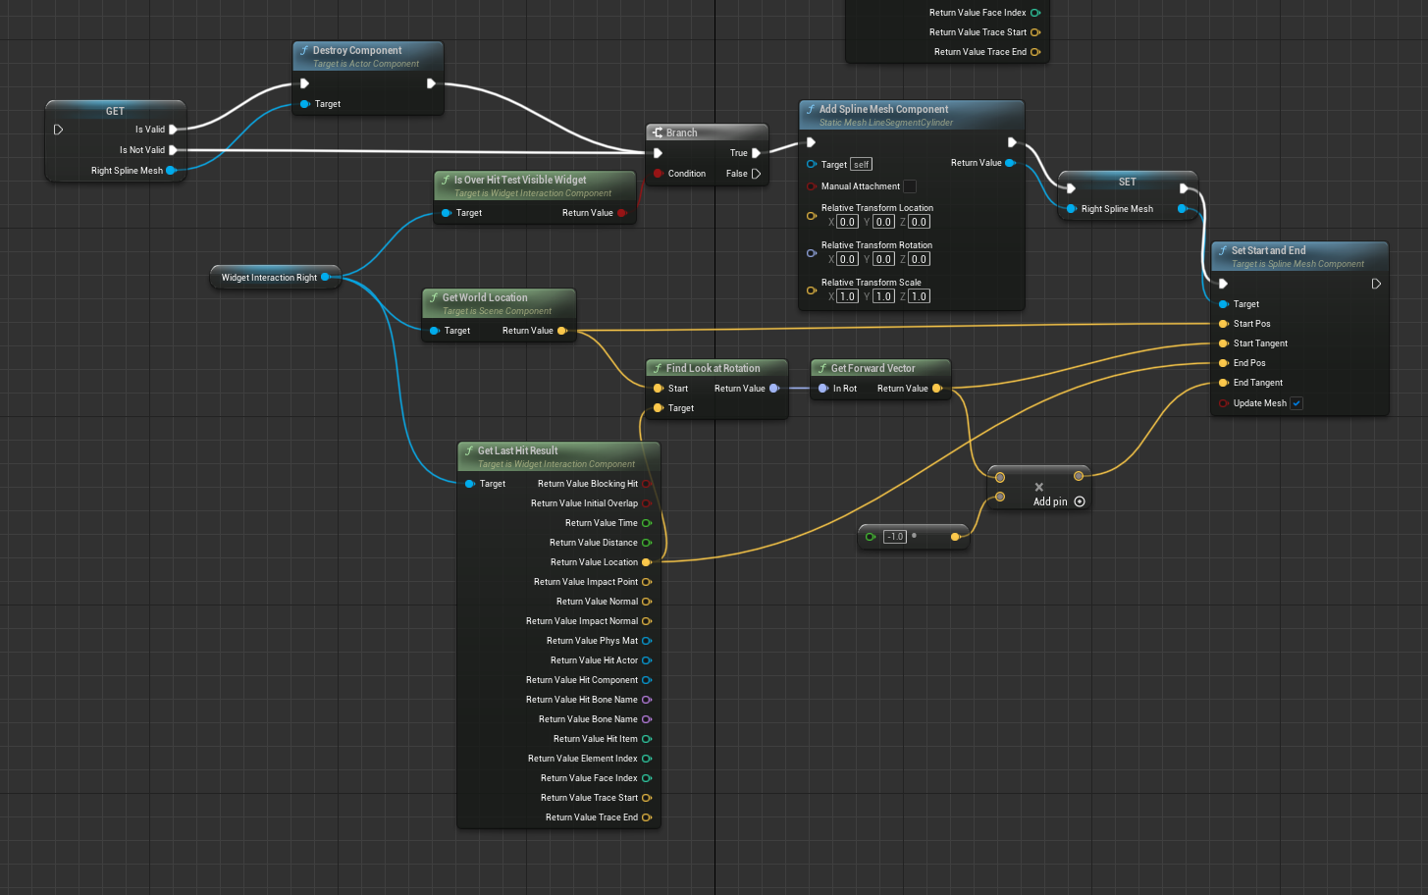Click the Return Value Location output pin
This screenshot has height=895, width=1428.
click(x=646, y=562)
